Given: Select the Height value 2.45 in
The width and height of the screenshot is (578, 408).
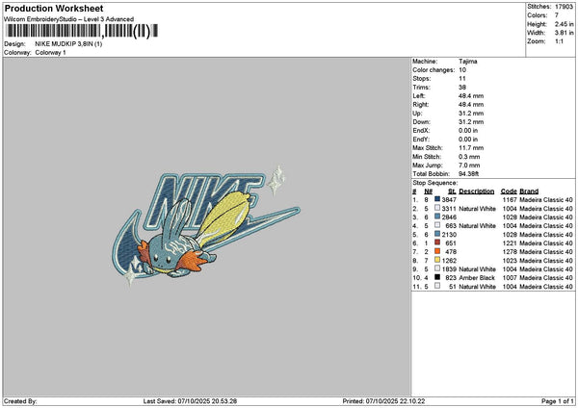Looking at the screenshot, I should [564, 24].
